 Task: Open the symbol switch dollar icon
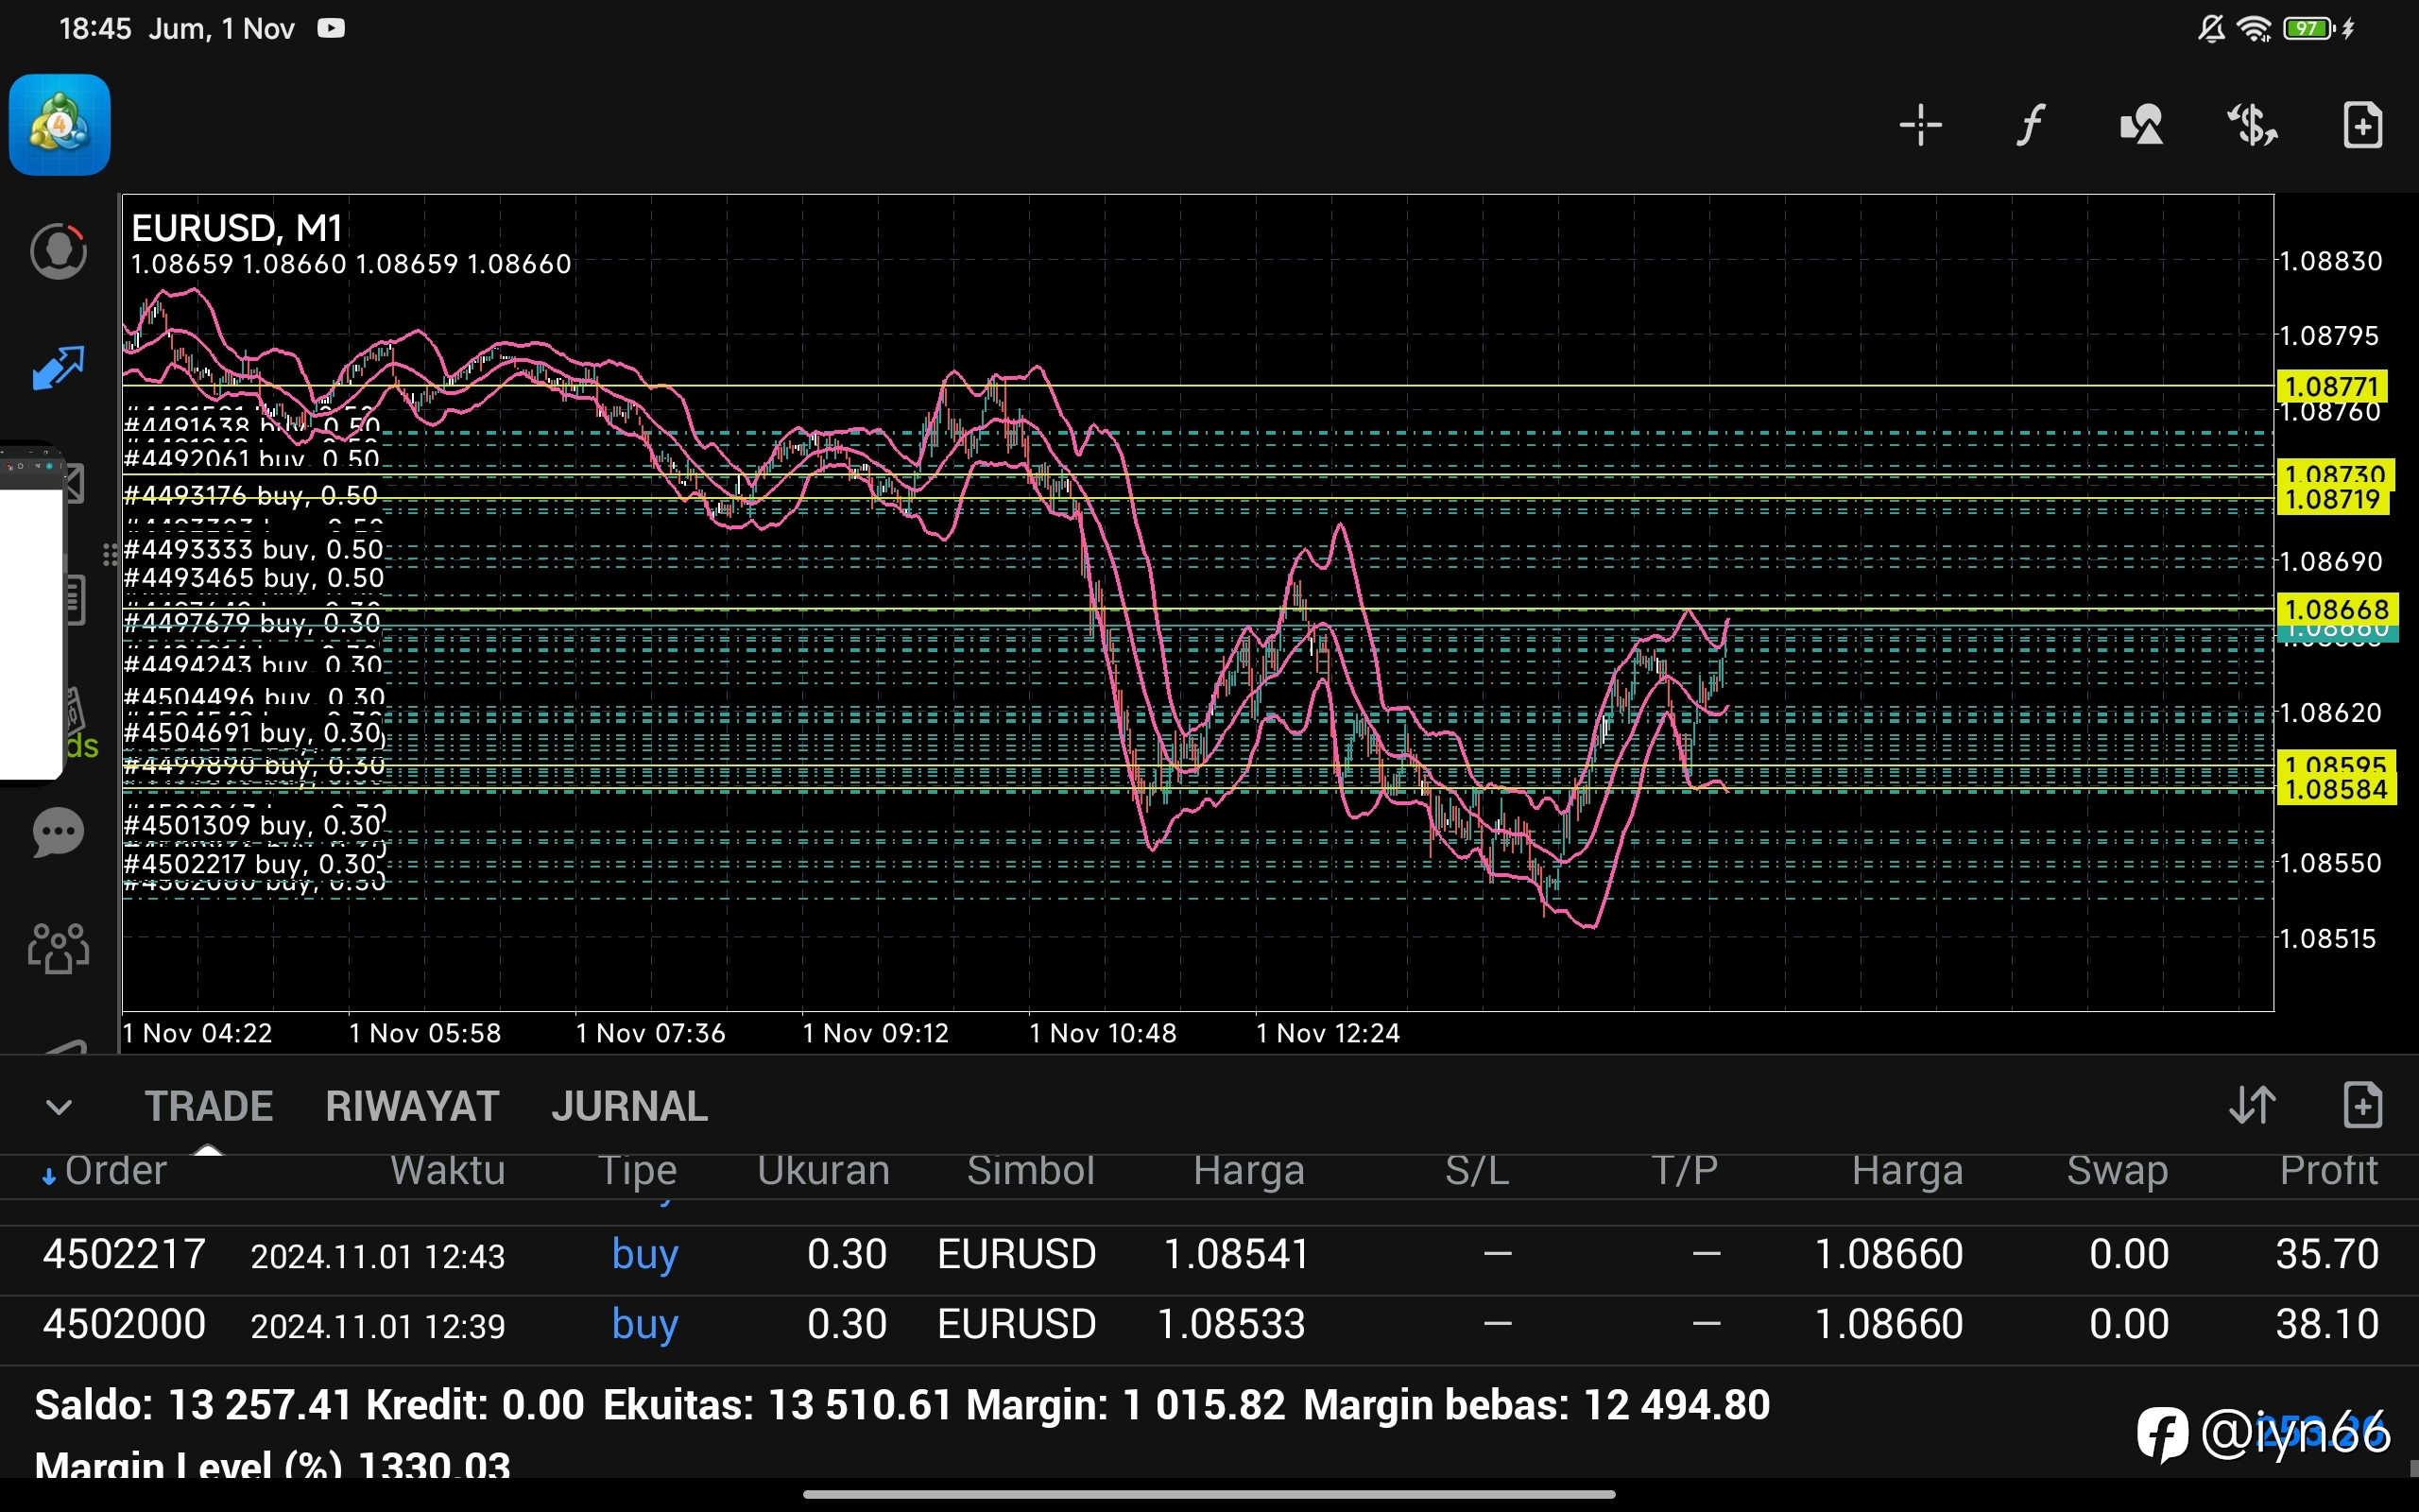tap(2251, 126)
